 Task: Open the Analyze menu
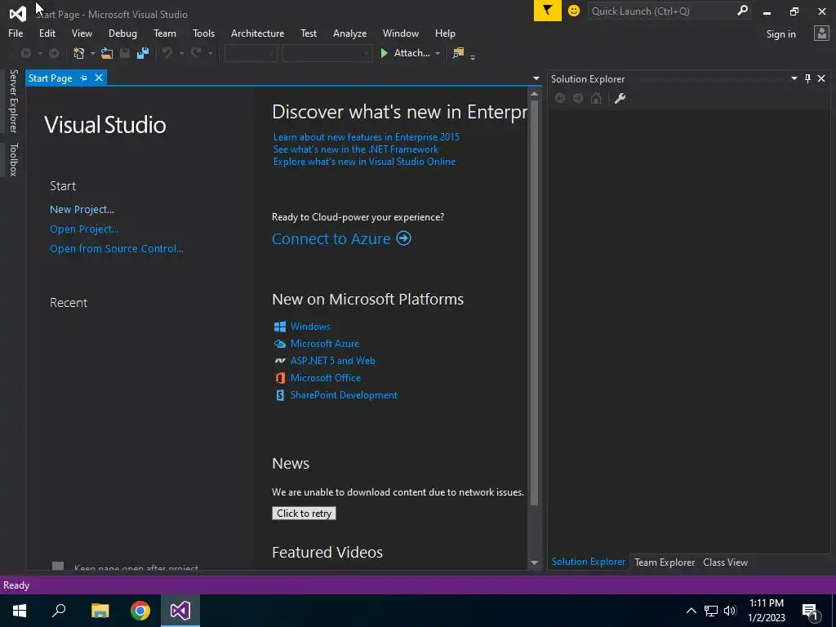(x=349, y=33)
